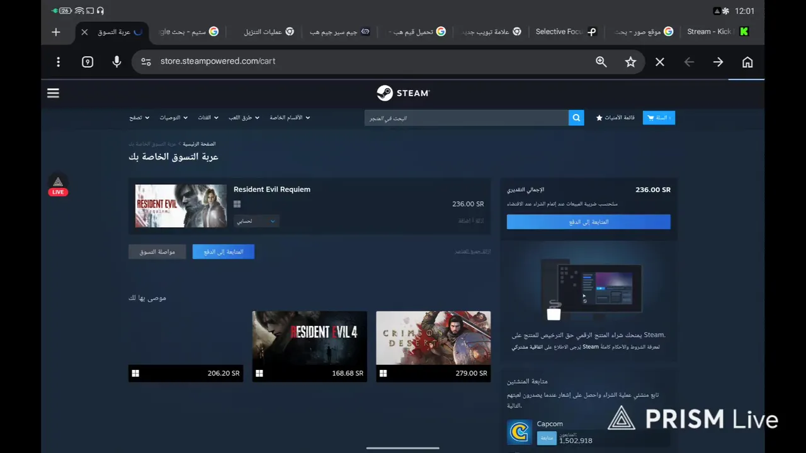This screenshot has height=453, width=806.
Task: Expand the الأقسام الخاصة (Special sections) dropdown
Action: click(x=290, y=118)
